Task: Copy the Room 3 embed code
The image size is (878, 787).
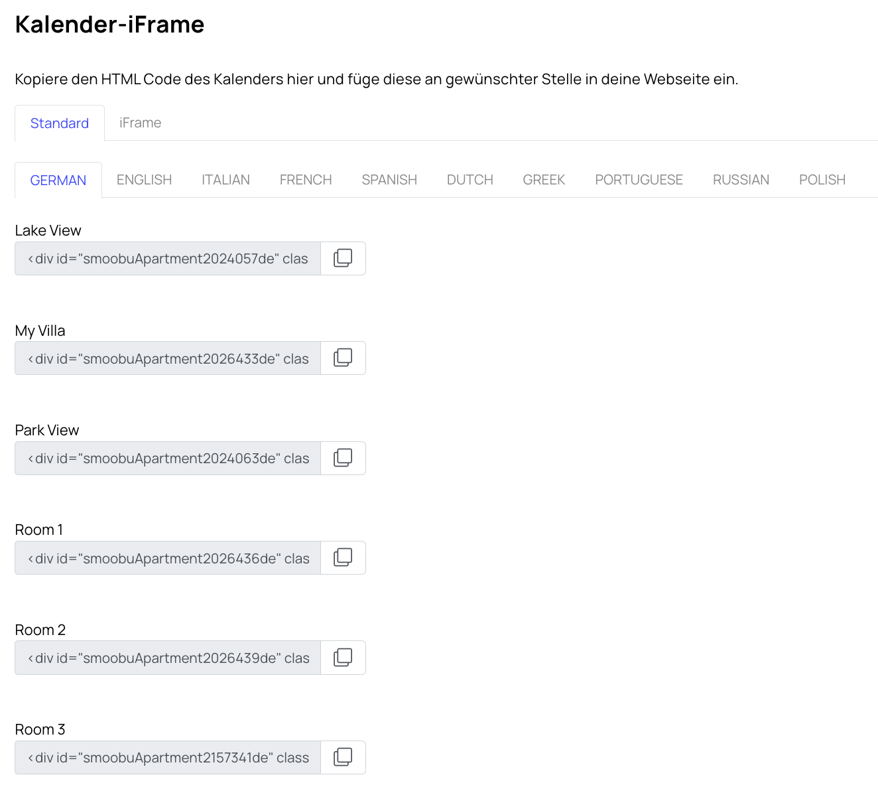Action: pos(343,757)
